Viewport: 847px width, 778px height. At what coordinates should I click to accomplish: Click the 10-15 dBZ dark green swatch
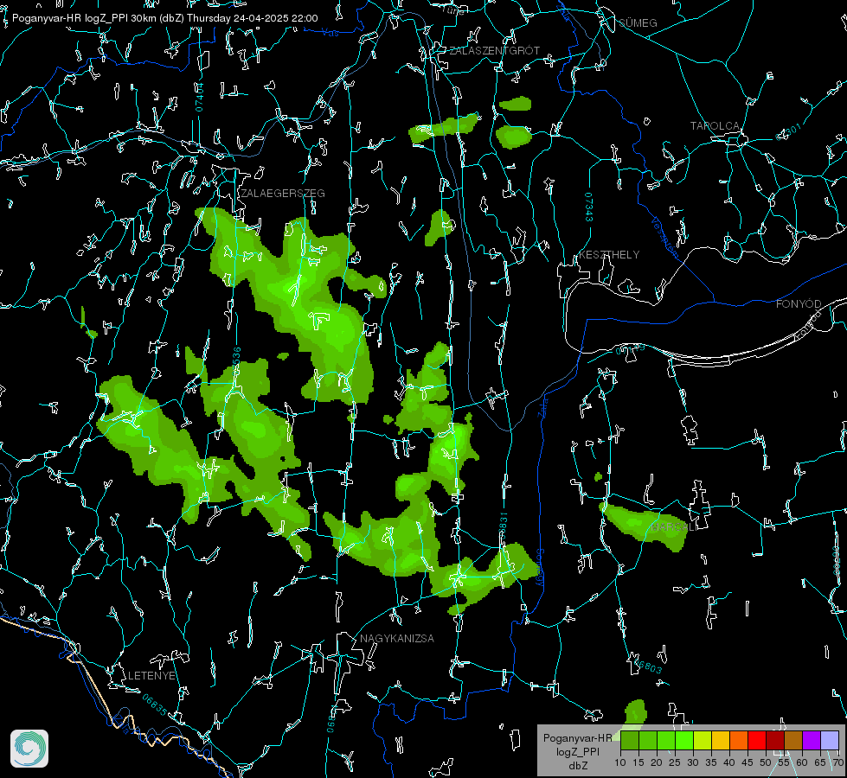point(630,740)
